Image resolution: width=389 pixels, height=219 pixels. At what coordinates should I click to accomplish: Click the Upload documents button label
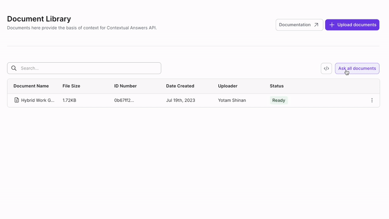pyautogui.click(x=357, y=25)
